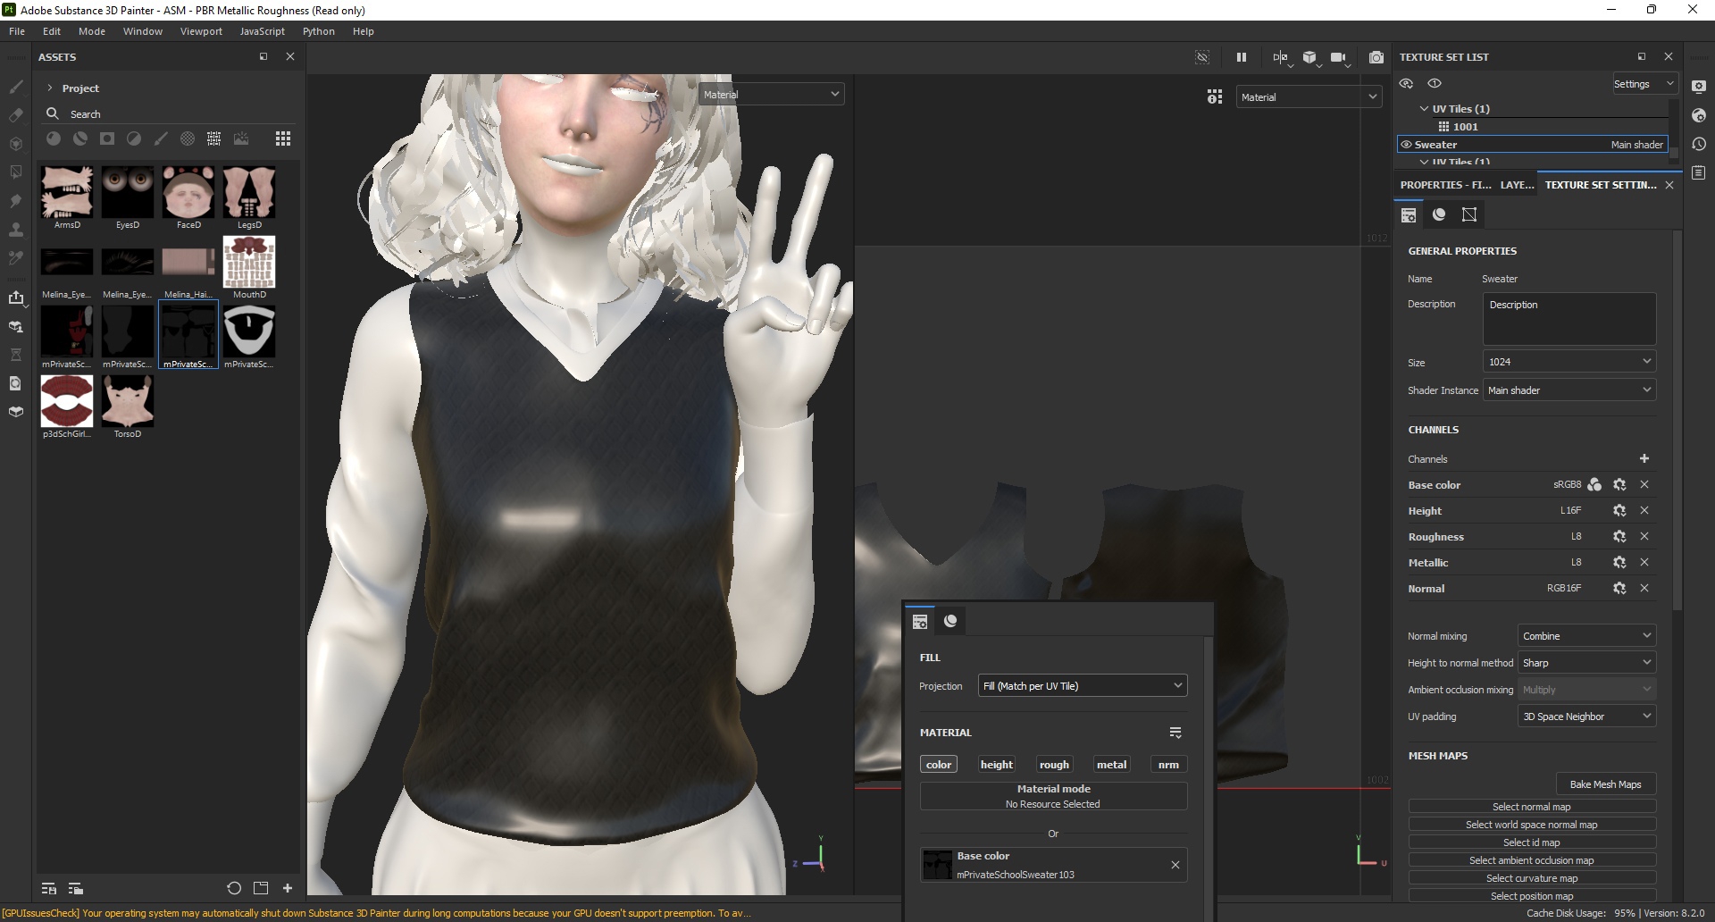Add a new channel with plus button
The width and height of the screenshot is (1715, 922).
pos(1644,458)
